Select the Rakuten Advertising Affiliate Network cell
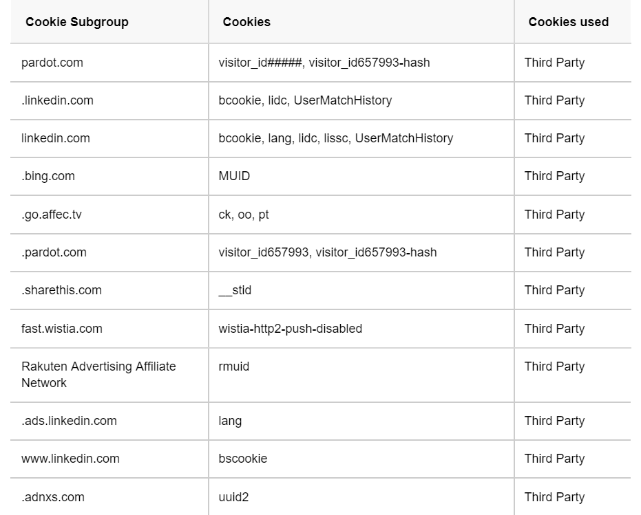The height and width of the screenshot is (515, 641). [x=98, y=375]
